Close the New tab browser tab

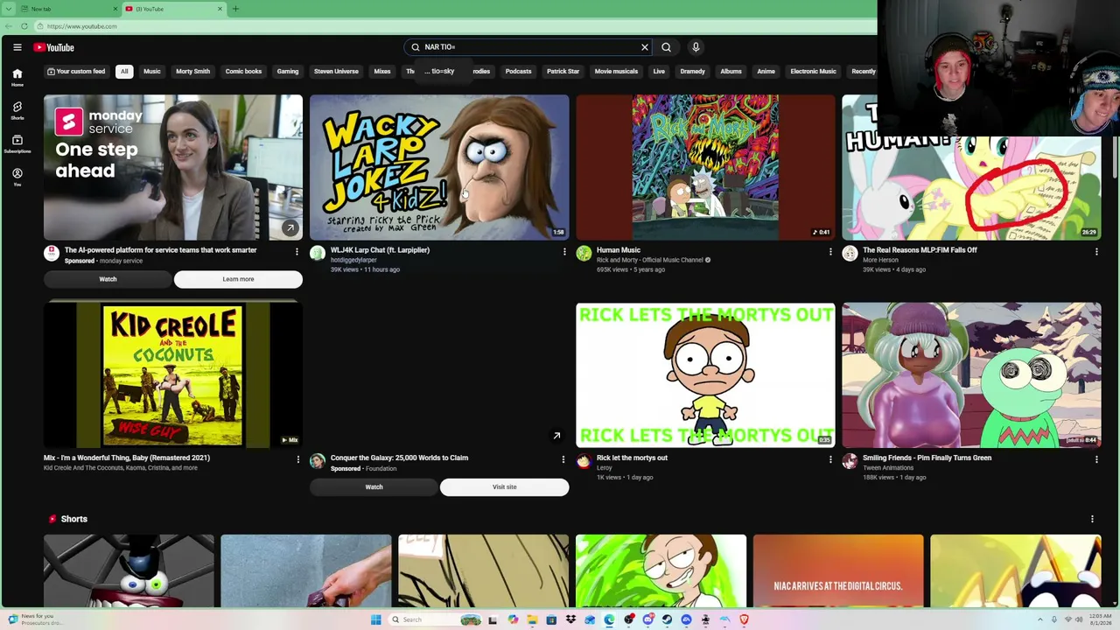coord(115,9)
